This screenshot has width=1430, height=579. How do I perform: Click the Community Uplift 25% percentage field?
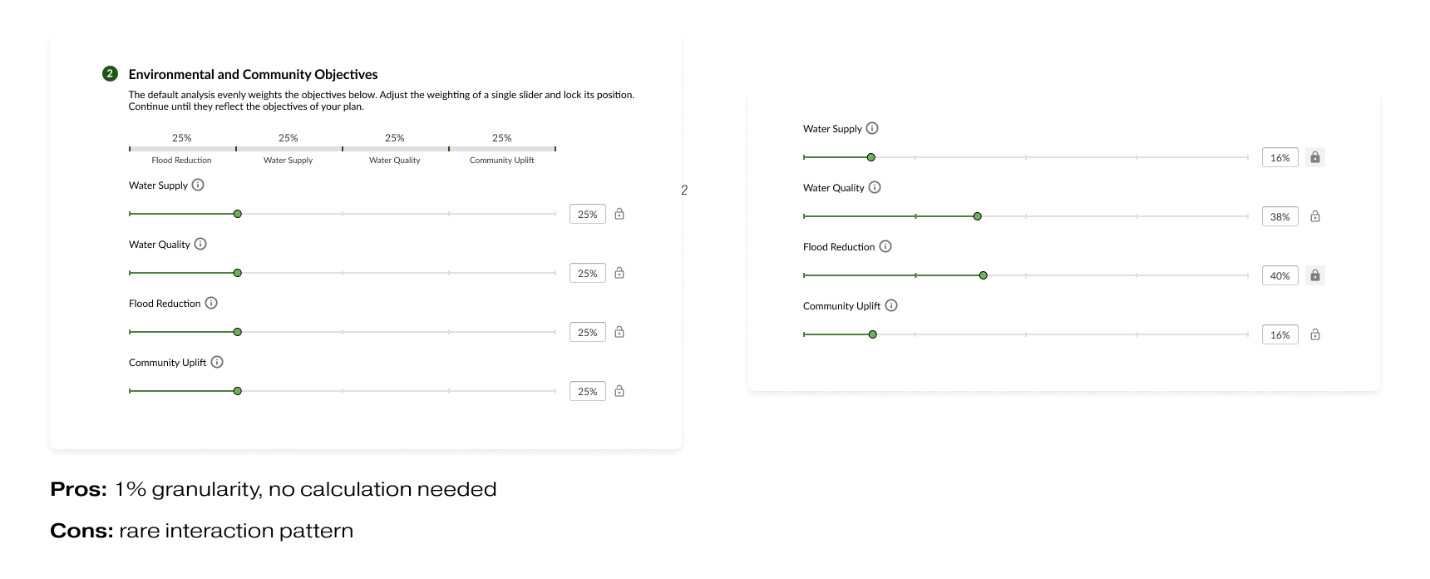point(587,391)
